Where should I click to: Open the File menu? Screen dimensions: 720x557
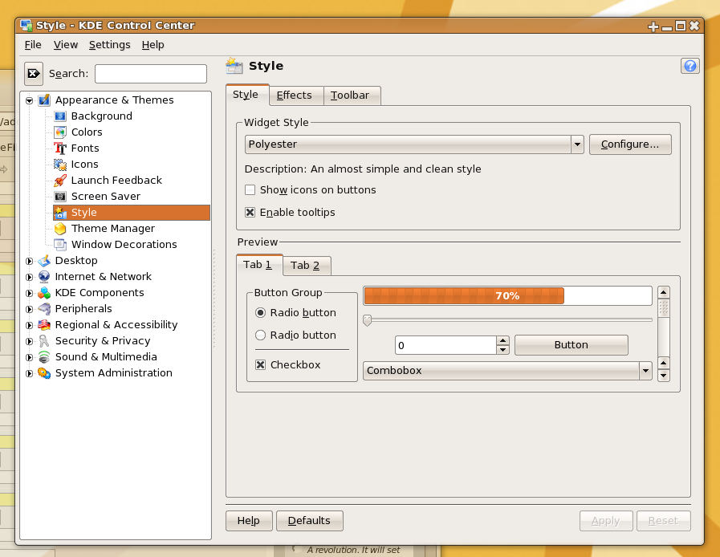(x=33, y=44)
